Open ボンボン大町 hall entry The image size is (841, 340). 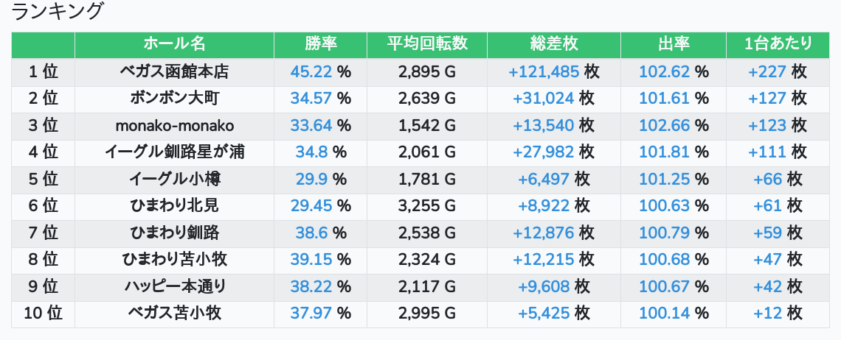[x=174, y=99]
